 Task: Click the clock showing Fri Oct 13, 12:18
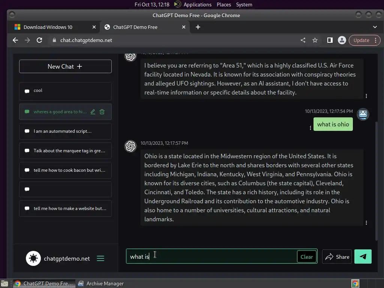152,4
